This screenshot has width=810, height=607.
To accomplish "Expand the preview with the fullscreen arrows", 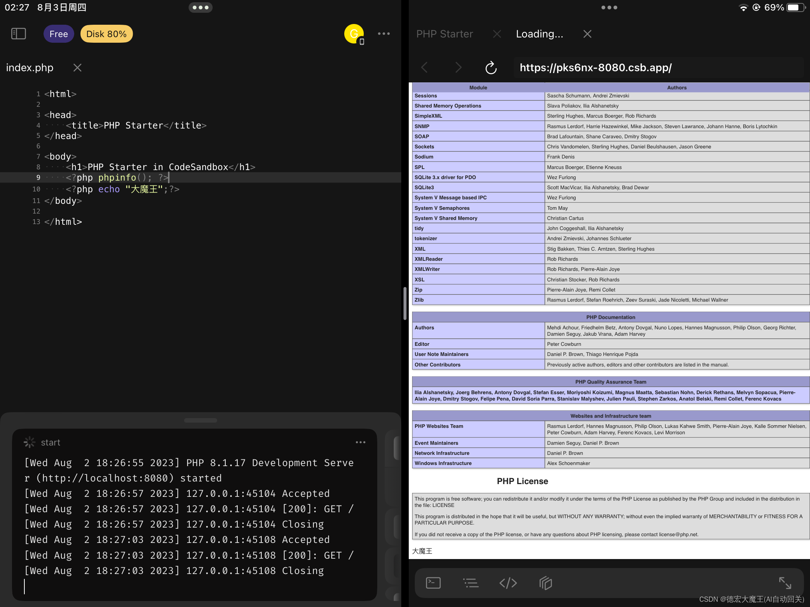I will point(785,583).
